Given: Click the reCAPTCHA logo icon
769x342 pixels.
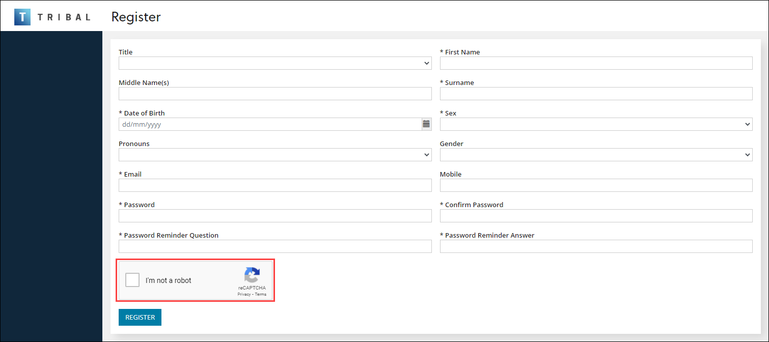Looking at the screenshot, I should point(252,275).
